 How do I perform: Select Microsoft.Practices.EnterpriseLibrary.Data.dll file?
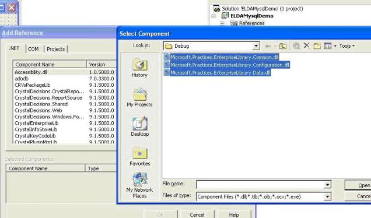220,73
